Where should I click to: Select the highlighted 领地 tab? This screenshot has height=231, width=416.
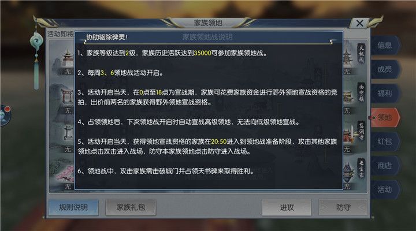(384, 117)
